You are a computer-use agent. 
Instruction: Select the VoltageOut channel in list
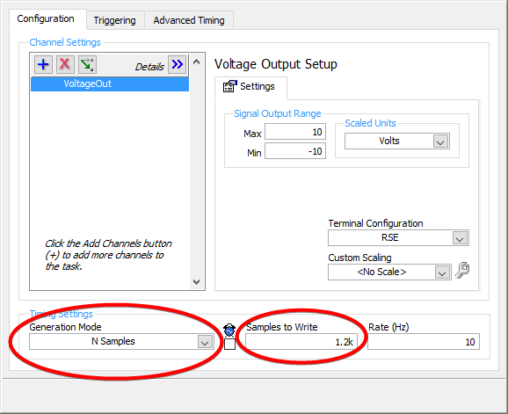[110, 84]
